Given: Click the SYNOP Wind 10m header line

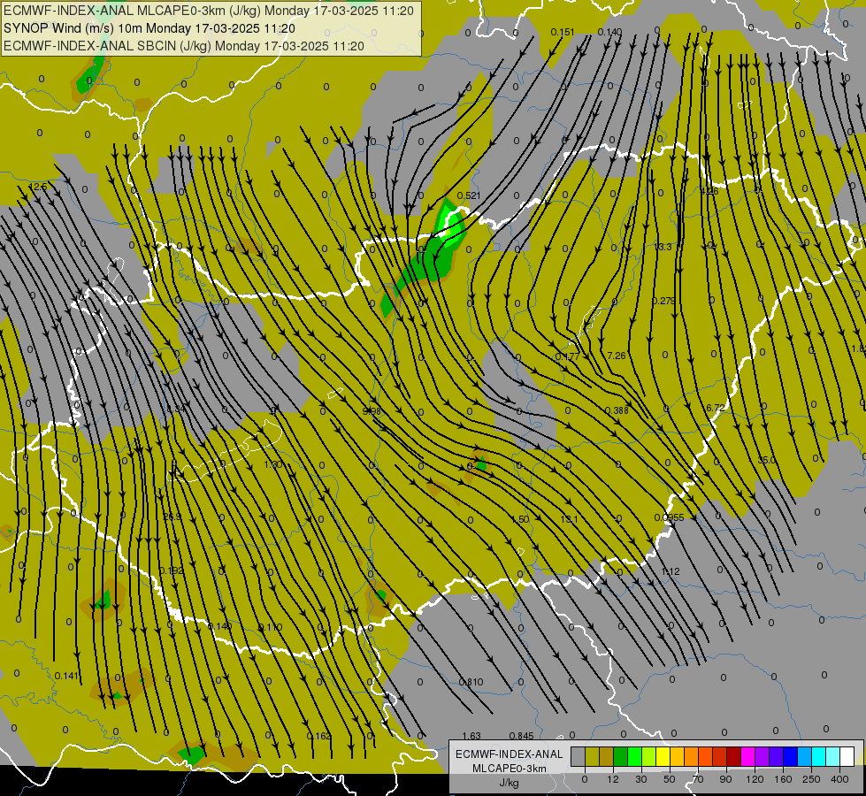Looking at the screenshot, I should click(x=149, y=28).
